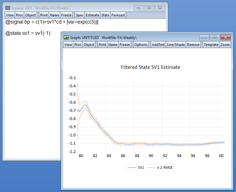Click the Graph window title bar icon
This screenshot has height=192, width=236.
tap(66, 37)
